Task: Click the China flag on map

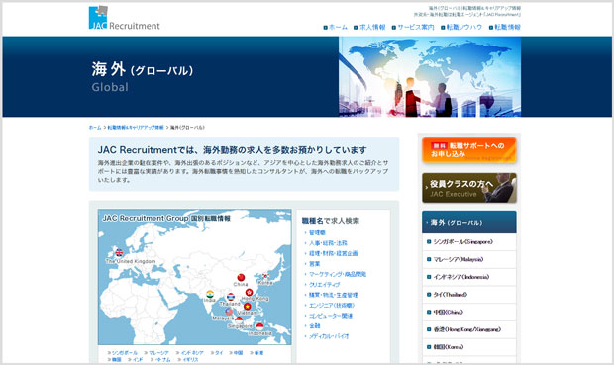Action: [241, 277]
